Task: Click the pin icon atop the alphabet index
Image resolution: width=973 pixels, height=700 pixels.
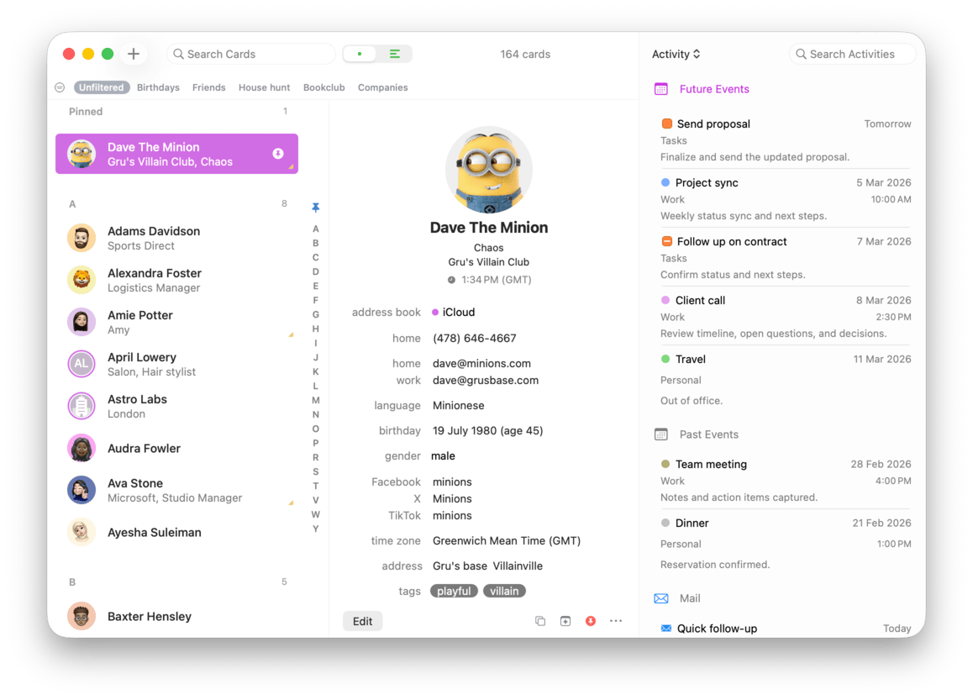Action: (315, 207)
